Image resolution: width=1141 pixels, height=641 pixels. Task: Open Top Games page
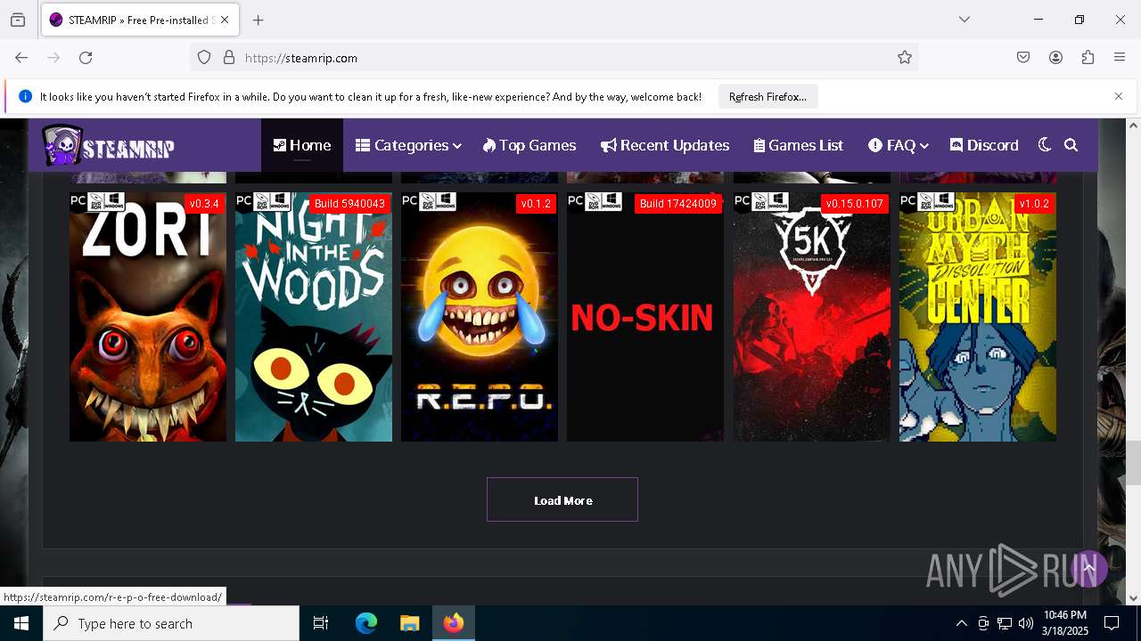tap(529, 145)
